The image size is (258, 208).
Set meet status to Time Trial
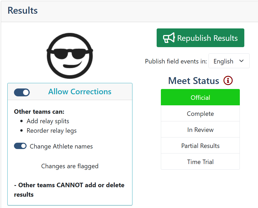(200, 162)
